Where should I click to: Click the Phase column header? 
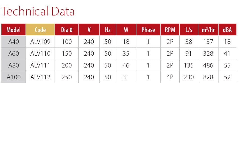148,30
